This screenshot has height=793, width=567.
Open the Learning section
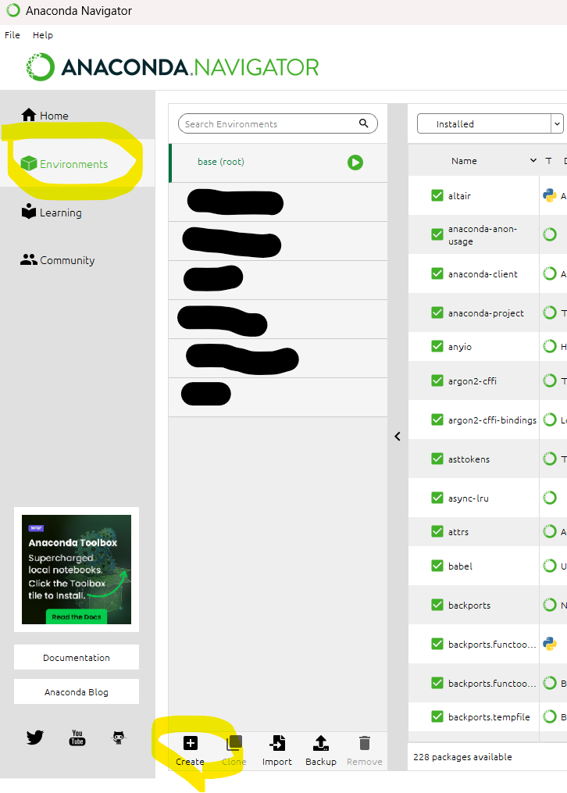(x=51, y=213)
